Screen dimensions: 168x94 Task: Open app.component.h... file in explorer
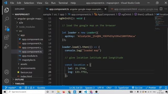(x=32, y=43)
